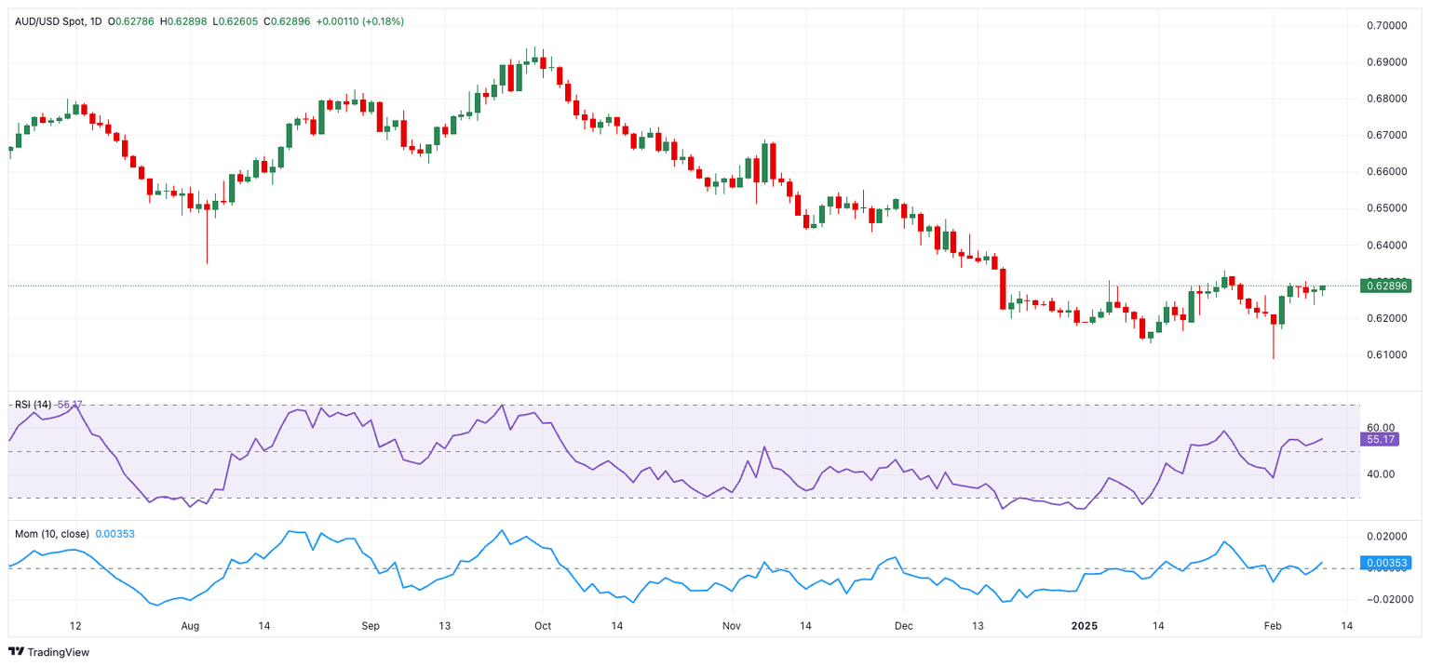1430x666 pixels.
Task: Click the purple RSI value tag 55.17
Action: point(1380,437)
